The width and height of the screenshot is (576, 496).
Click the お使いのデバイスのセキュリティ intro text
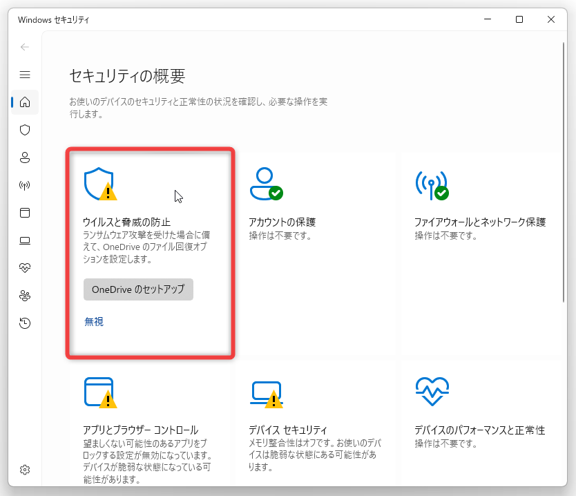click(x=198, y=108)
